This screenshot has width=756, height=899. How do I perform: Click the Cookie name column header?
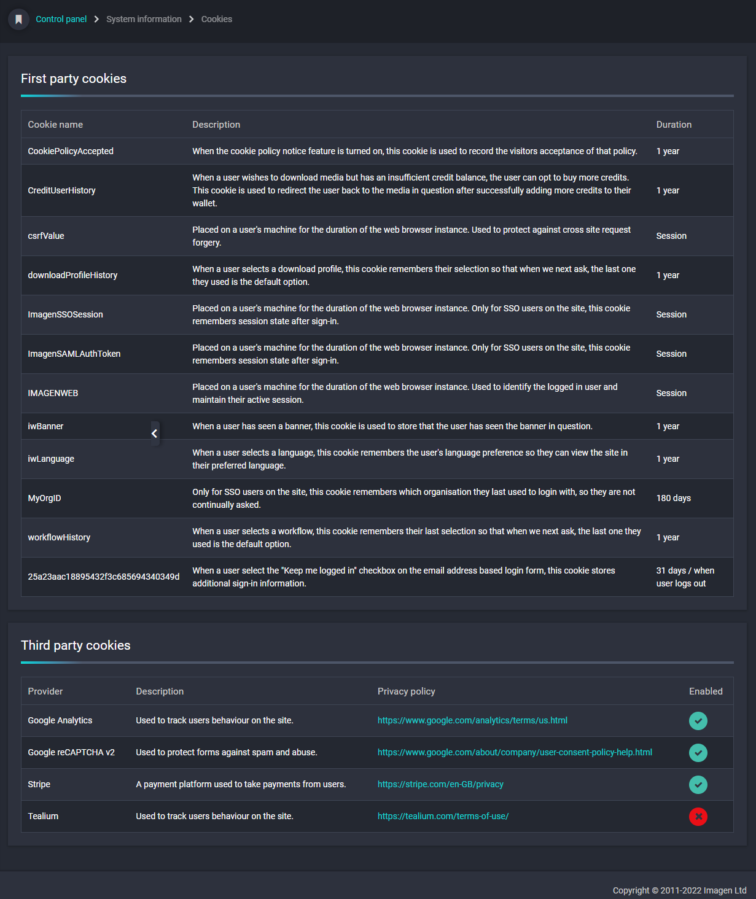pyautogui.click(x=55, y=125)
